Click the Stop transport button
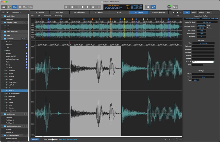The width and height of the screenshot is (220, 142). coord(83,7)
